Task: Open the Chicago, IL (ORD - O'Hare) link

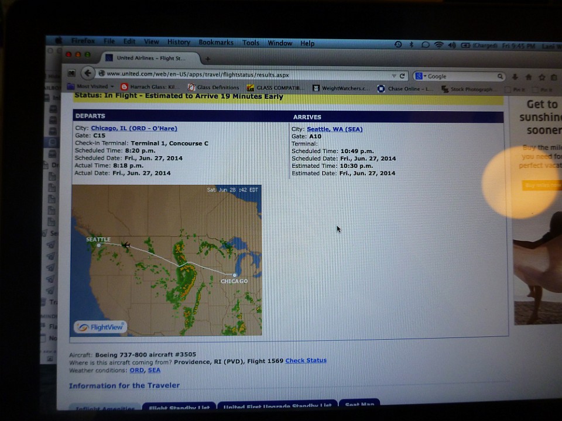Action: coord(134,128)
